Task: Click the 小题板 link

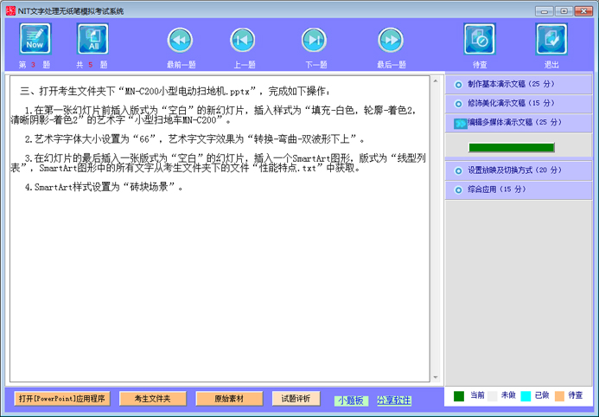Action: pyautogui.click(x=351, y=401)
